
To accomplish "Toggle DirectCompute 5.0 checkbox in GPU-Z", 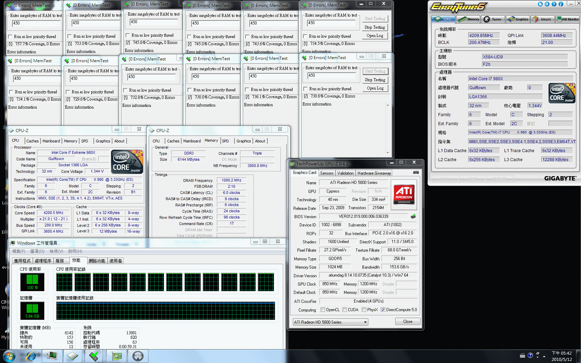I will pos(383,310).
